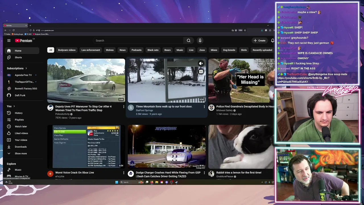Open the Agenda-Free TV subscription

pyautogui.click(x=22, y=75)
